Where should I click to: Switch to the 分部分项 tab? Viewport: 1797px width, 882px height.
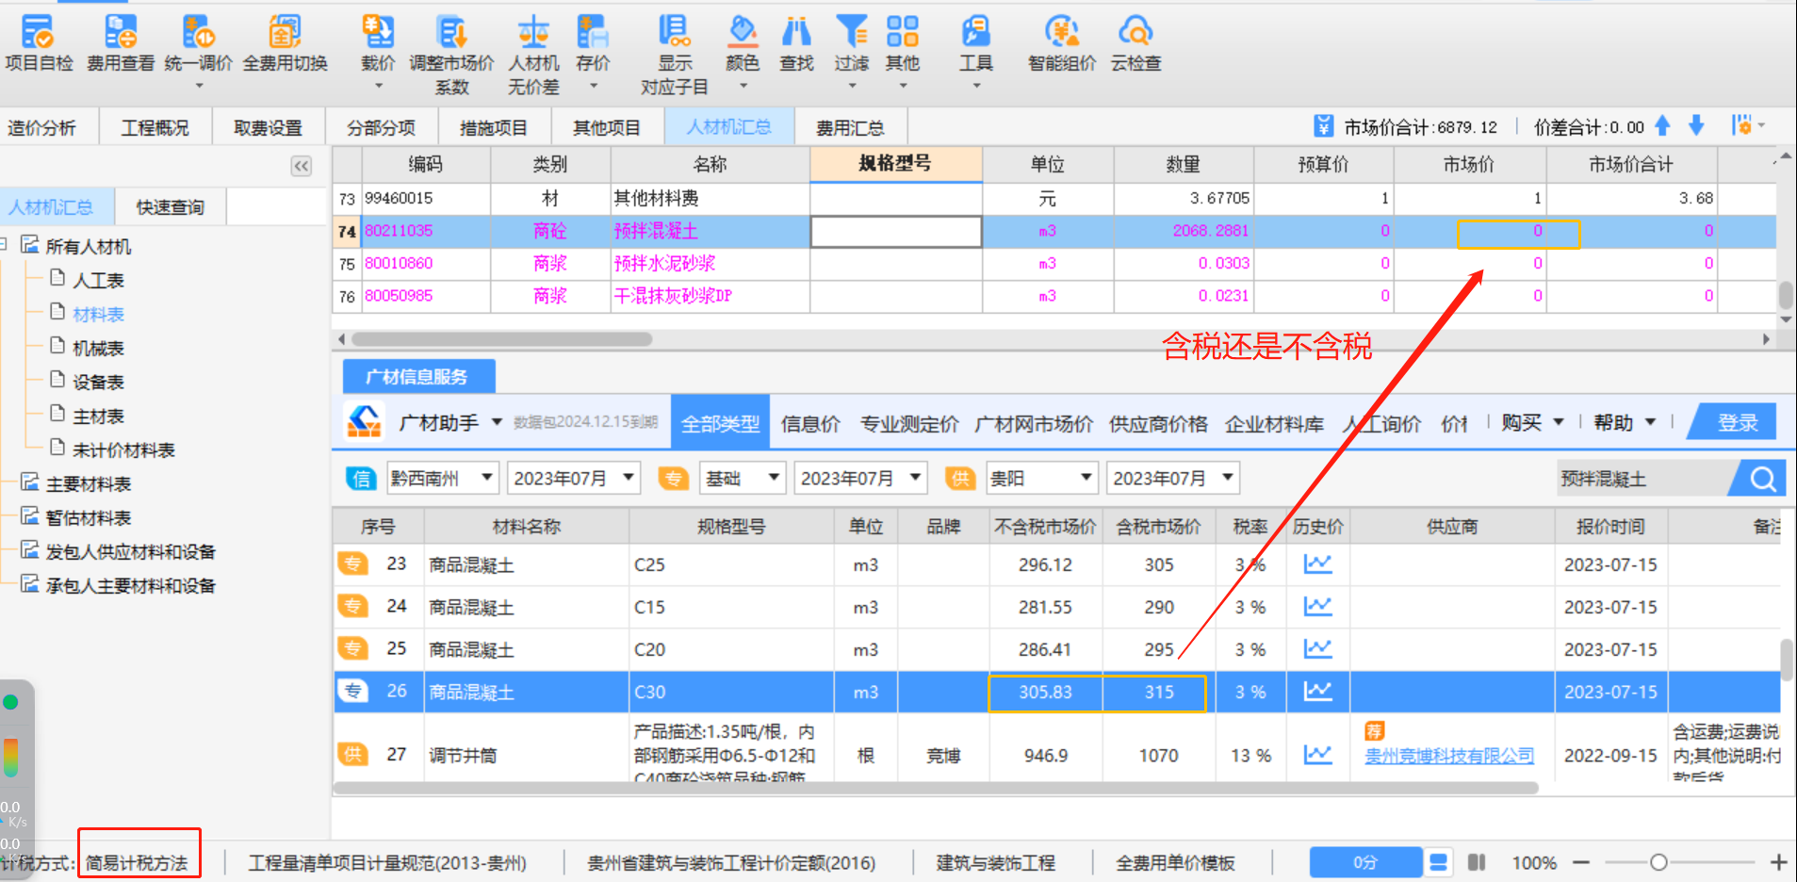pyautogui.click(x=381, y=127)
